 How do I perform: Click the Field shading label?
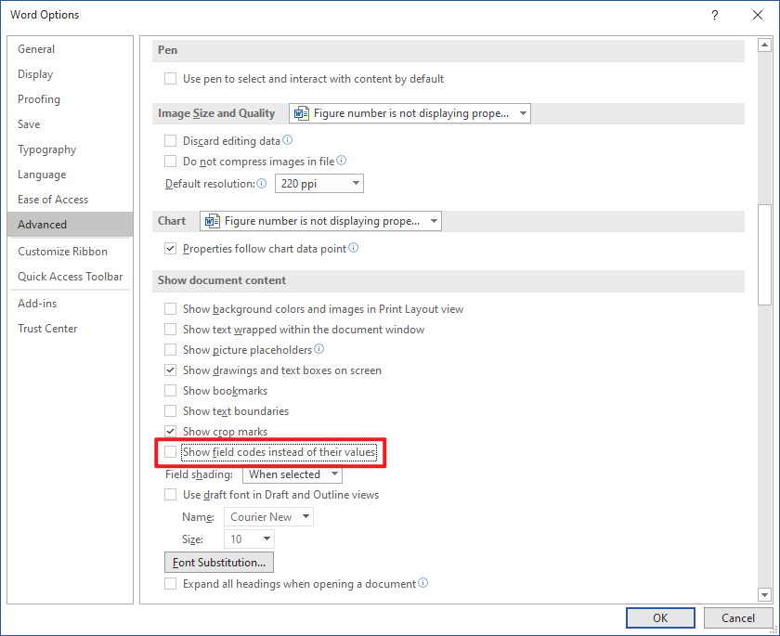[x=199, y=474]
